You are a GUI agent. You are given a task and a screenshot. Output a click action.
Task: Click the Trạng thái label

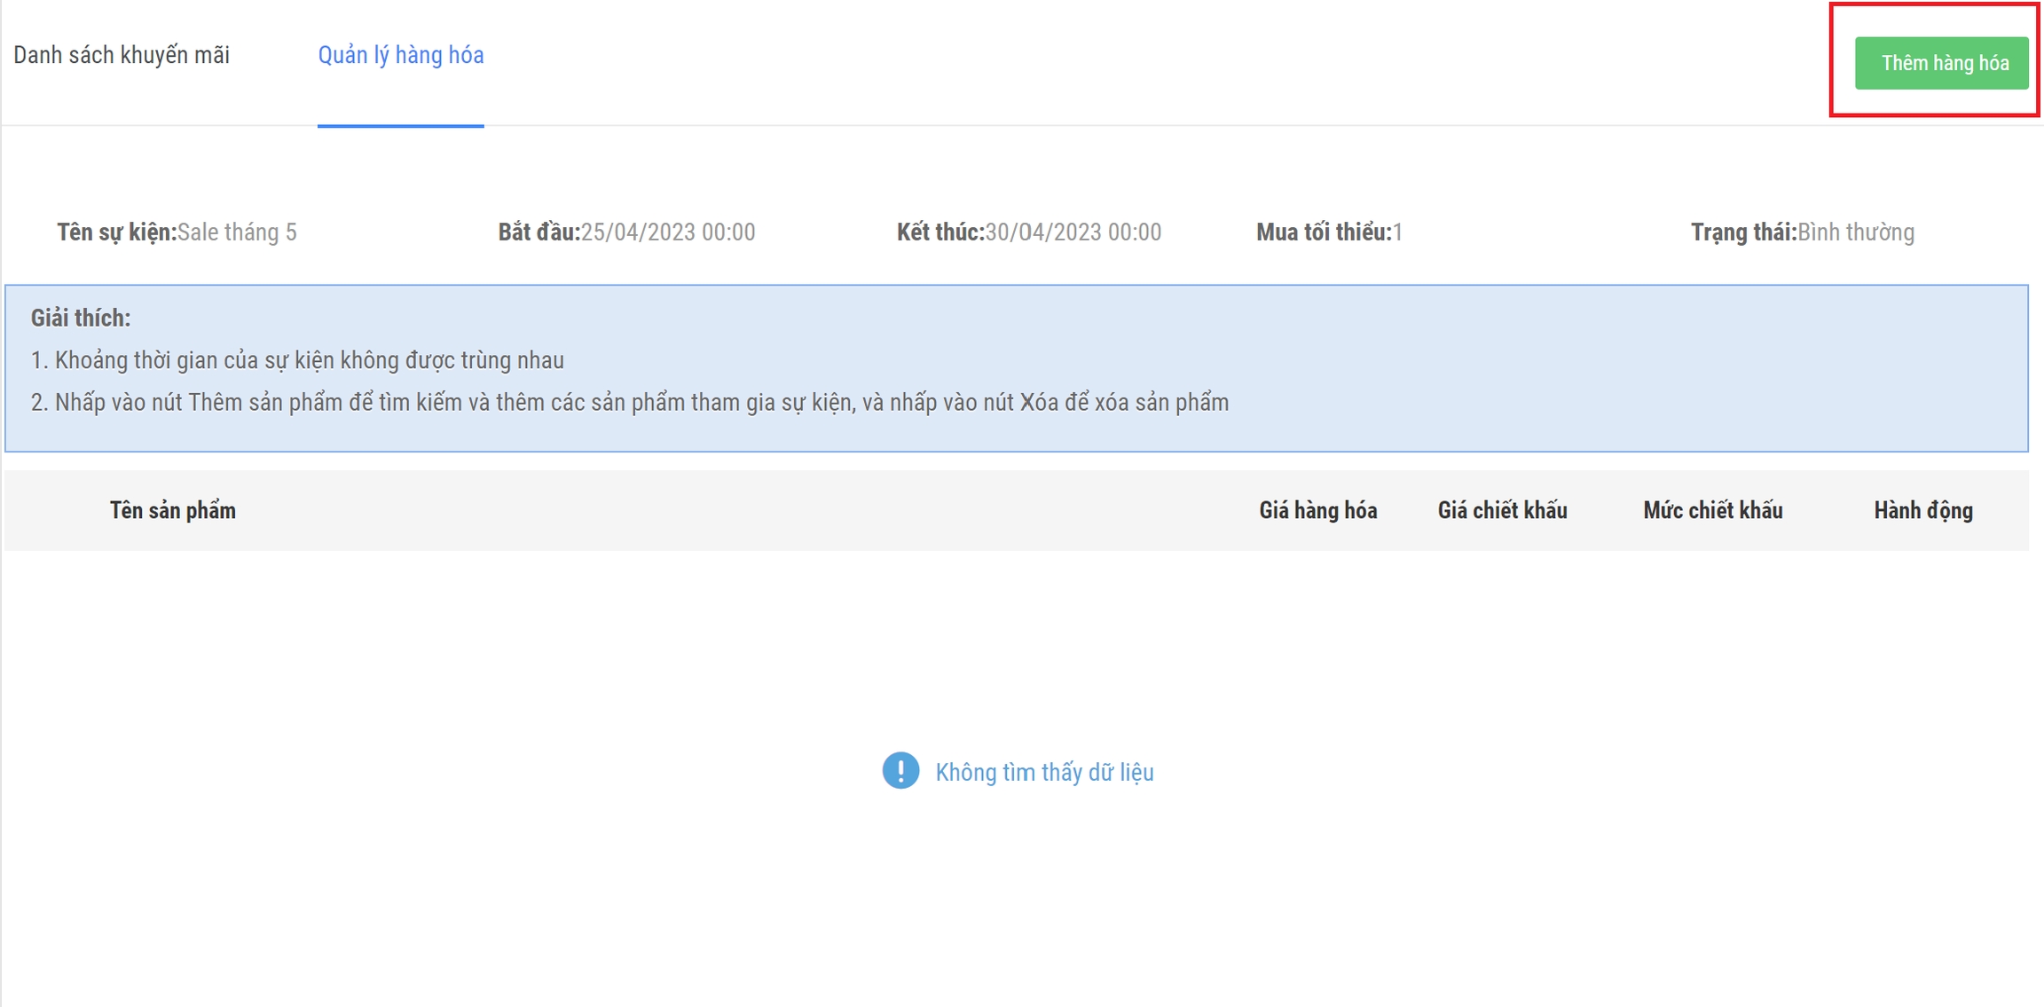[1742, 232]
